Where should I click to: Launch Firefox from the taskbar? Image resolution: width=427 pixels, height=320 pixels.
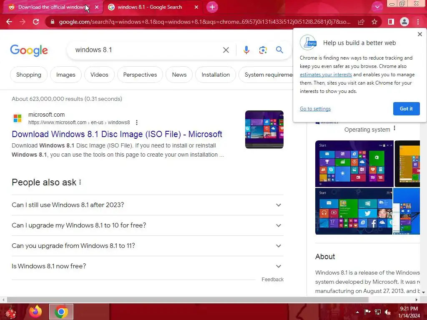[x=36, y=312]
